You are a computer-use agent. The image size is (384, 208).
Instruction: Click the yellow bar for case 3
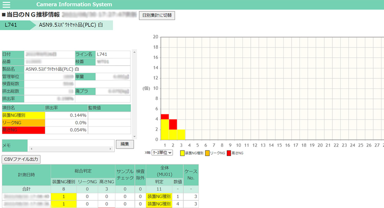pos(181,134)
